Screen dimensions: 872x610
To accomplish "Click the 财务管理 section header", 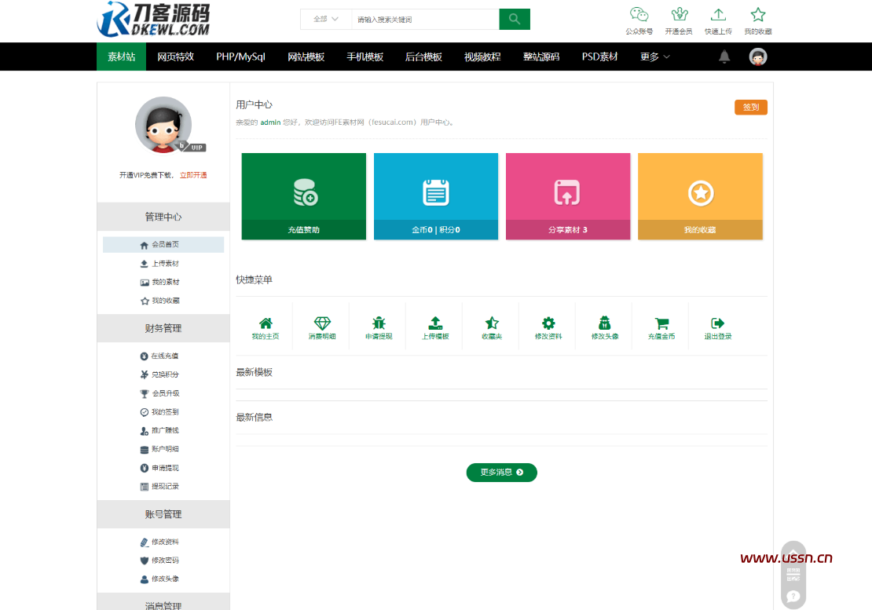I will (x=163, y=328).
